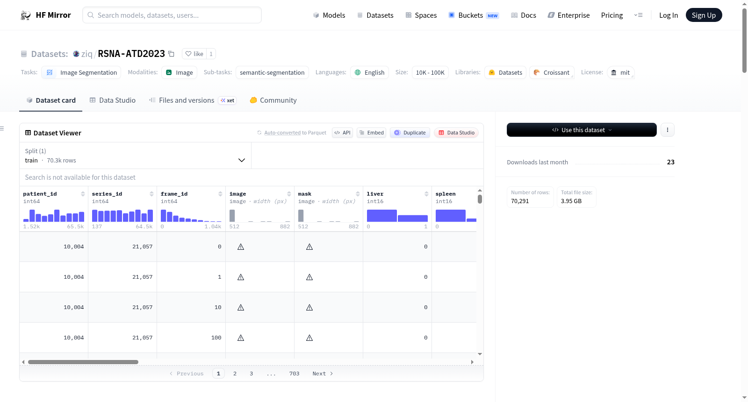Click the left sidebar collapse handle icon
The width and height of the screenshot is (748, 402).
[x=2, y=128]
